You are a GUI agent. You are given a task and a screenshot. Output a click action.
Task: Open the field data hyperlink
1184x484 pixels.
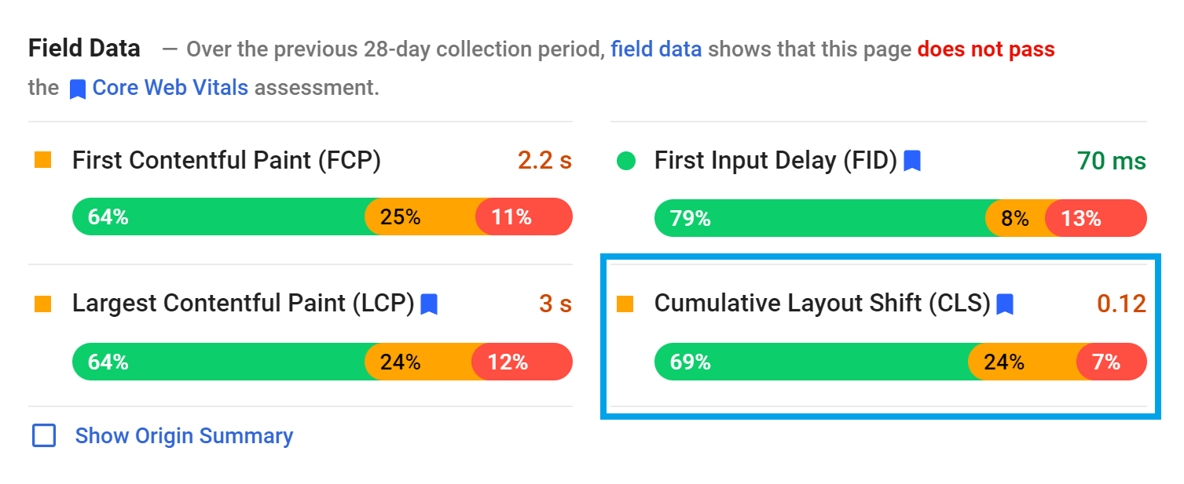(656, 49)
